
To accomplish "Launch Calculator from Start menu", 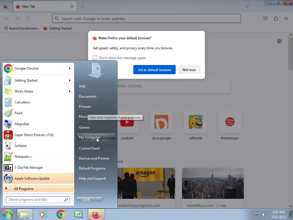I will coord(38,102).
